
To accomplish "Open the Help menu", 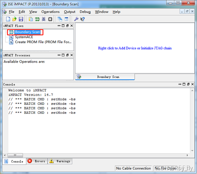I will pos(116,12).
